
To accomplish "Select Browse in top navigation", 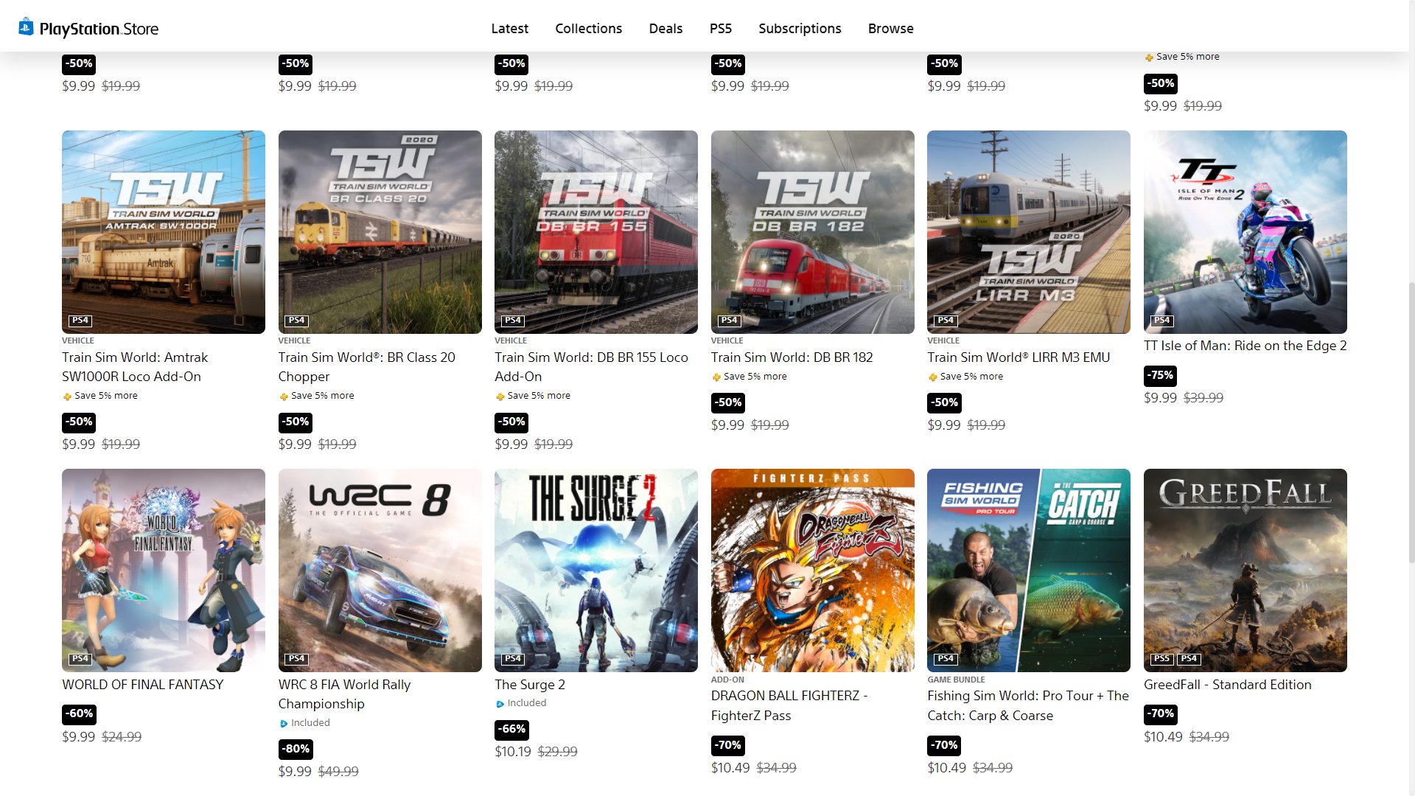I will (890, 29).
